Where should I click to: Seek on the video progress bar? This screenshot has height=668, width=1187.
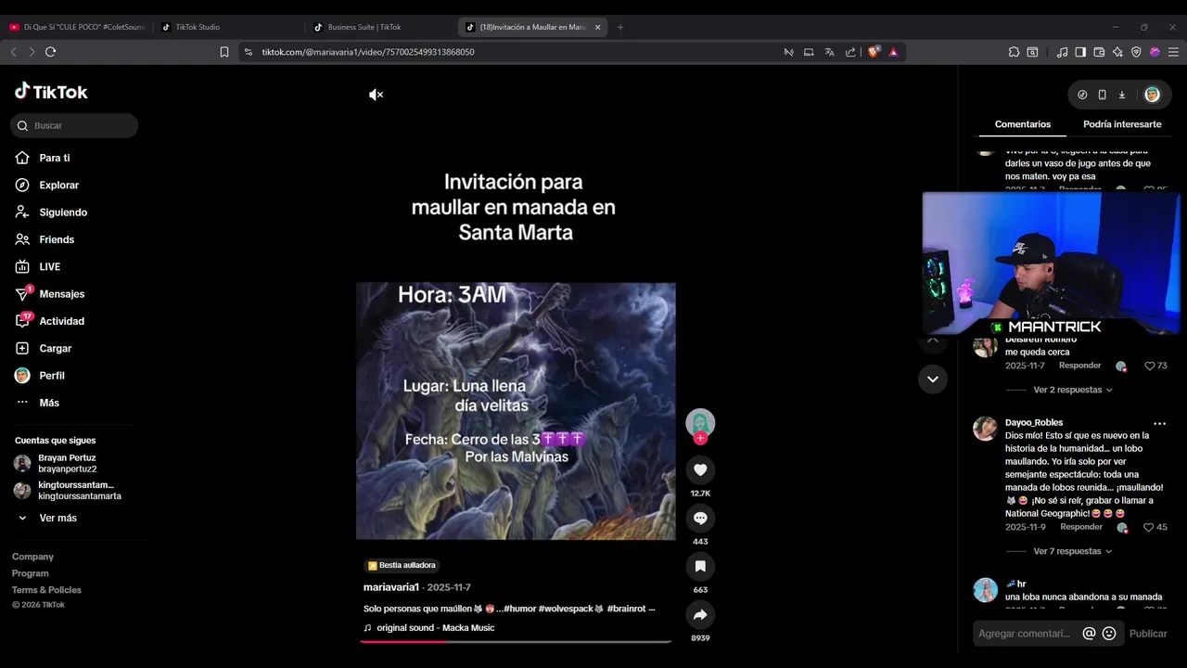click(x=516, y=641)
